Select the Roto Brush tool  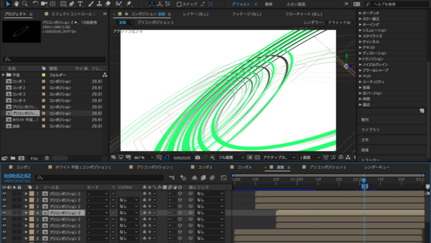[x=119, y=4]
